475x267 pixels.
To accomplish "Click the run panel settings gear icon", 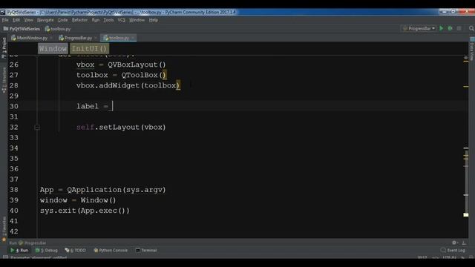I will (454, 243).
